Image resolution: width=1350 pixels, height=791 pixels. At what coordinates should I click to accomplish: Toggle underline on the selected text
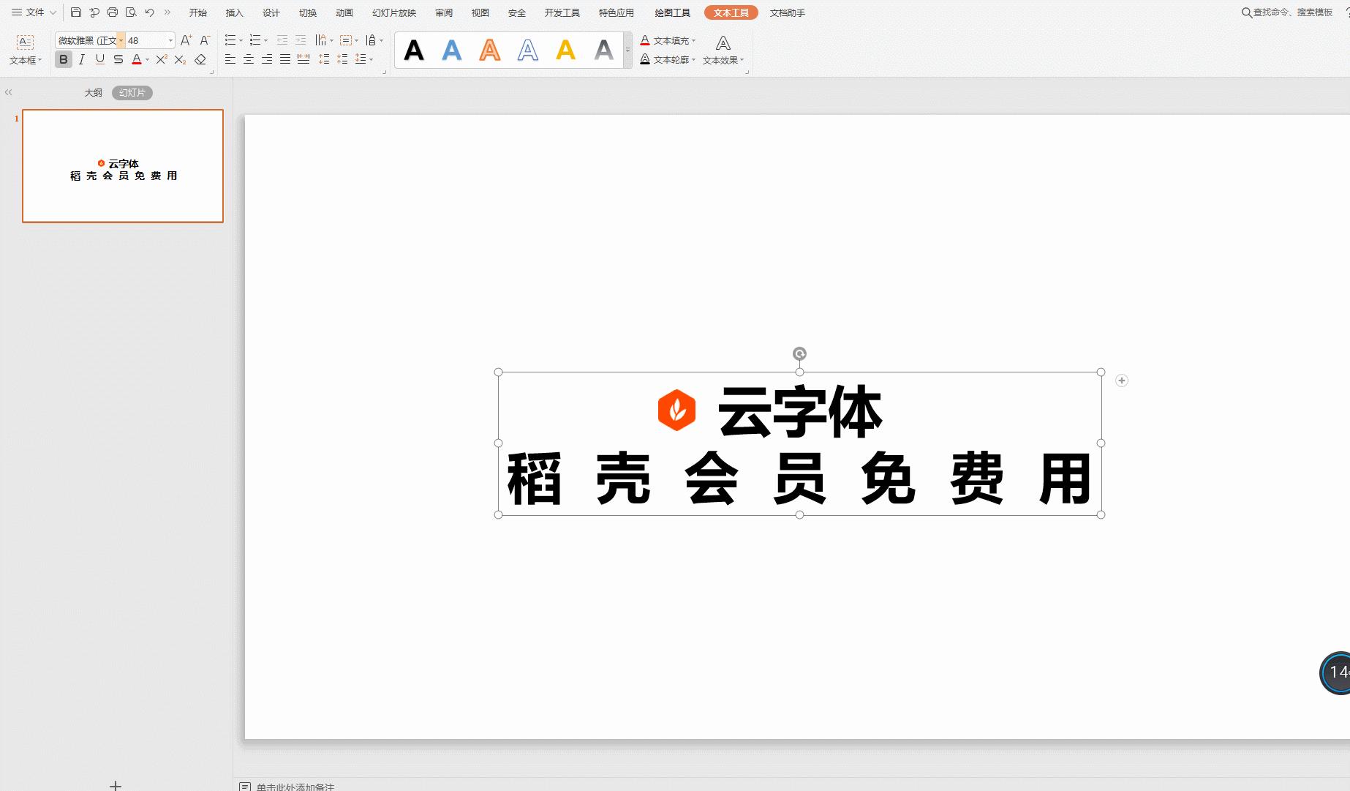click(x=99, y=59)
